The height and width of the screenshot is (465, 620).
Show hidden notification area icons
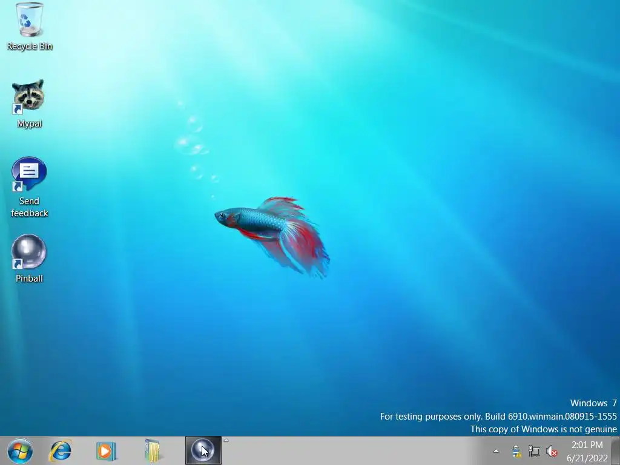point(496,450)
